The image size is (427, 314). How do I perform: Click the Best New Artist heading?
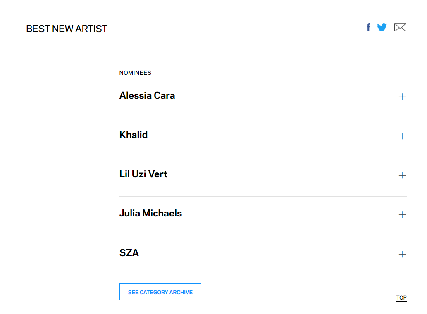point(67,29)
